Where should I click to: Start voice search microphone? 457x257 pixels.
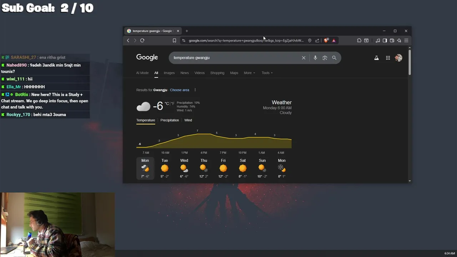pos(315,58)
